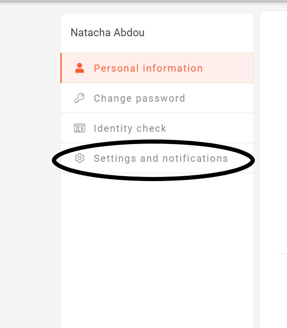Click the ID card icon for Identity check
Screen dimensions: 287x328
point(79,128)
